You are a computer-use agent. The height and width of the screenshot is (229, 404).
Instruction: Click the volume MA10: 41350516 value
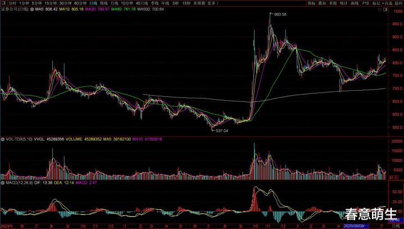[147, 139]
